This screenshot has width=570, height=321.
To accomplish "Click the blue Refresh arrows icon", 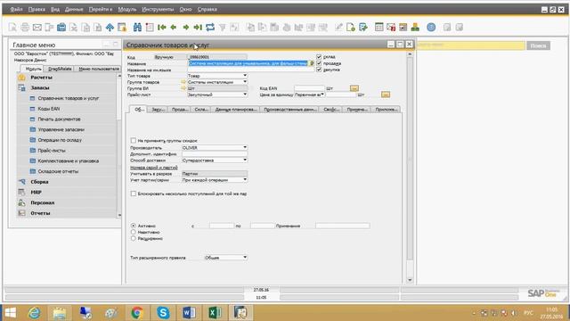I will click(210, 28).
